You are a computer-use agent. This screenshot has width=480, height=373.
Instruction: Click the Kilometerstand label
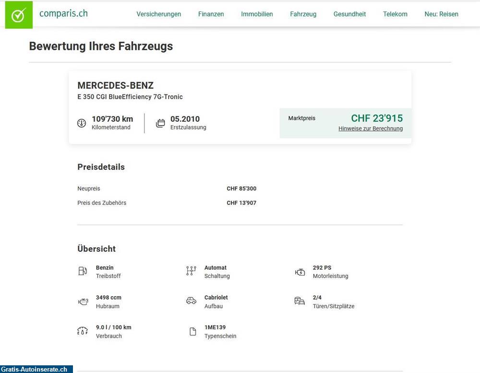point(111,128)
